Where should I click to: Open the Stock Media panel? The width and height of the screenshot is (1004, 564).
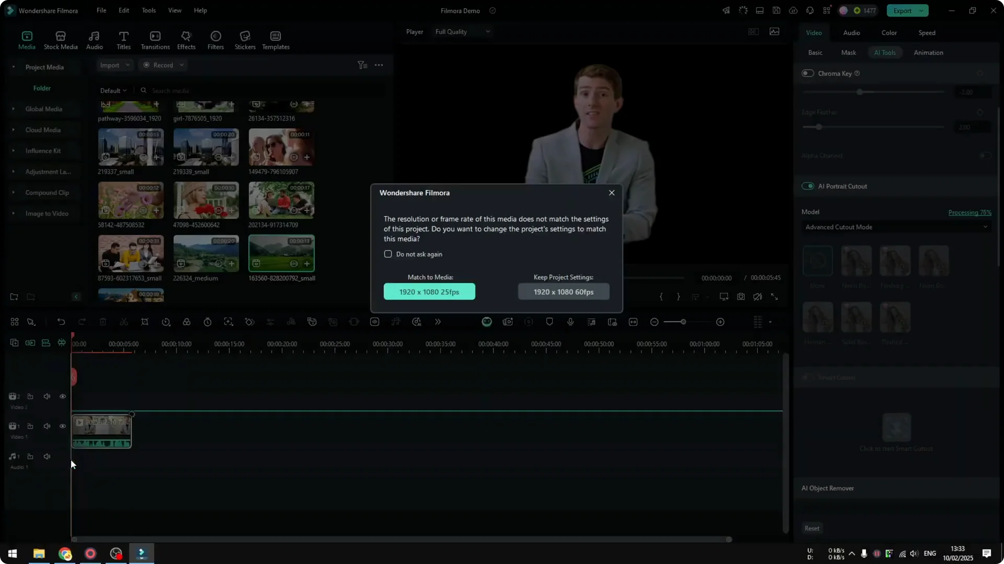(x=60, y=40)
